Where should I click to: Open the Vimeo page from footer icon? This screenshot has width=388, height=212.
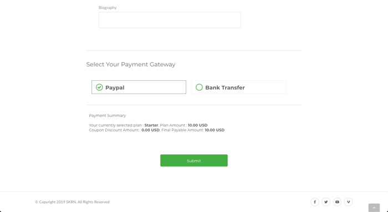pyautogui.click(x=349, y=202)
